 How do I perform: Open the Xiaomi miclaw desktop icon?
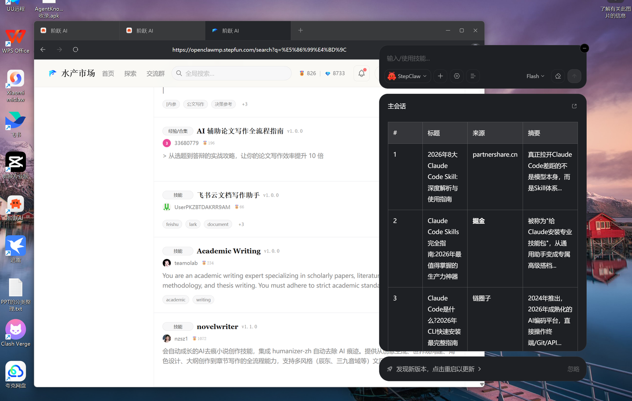(15, 86)
